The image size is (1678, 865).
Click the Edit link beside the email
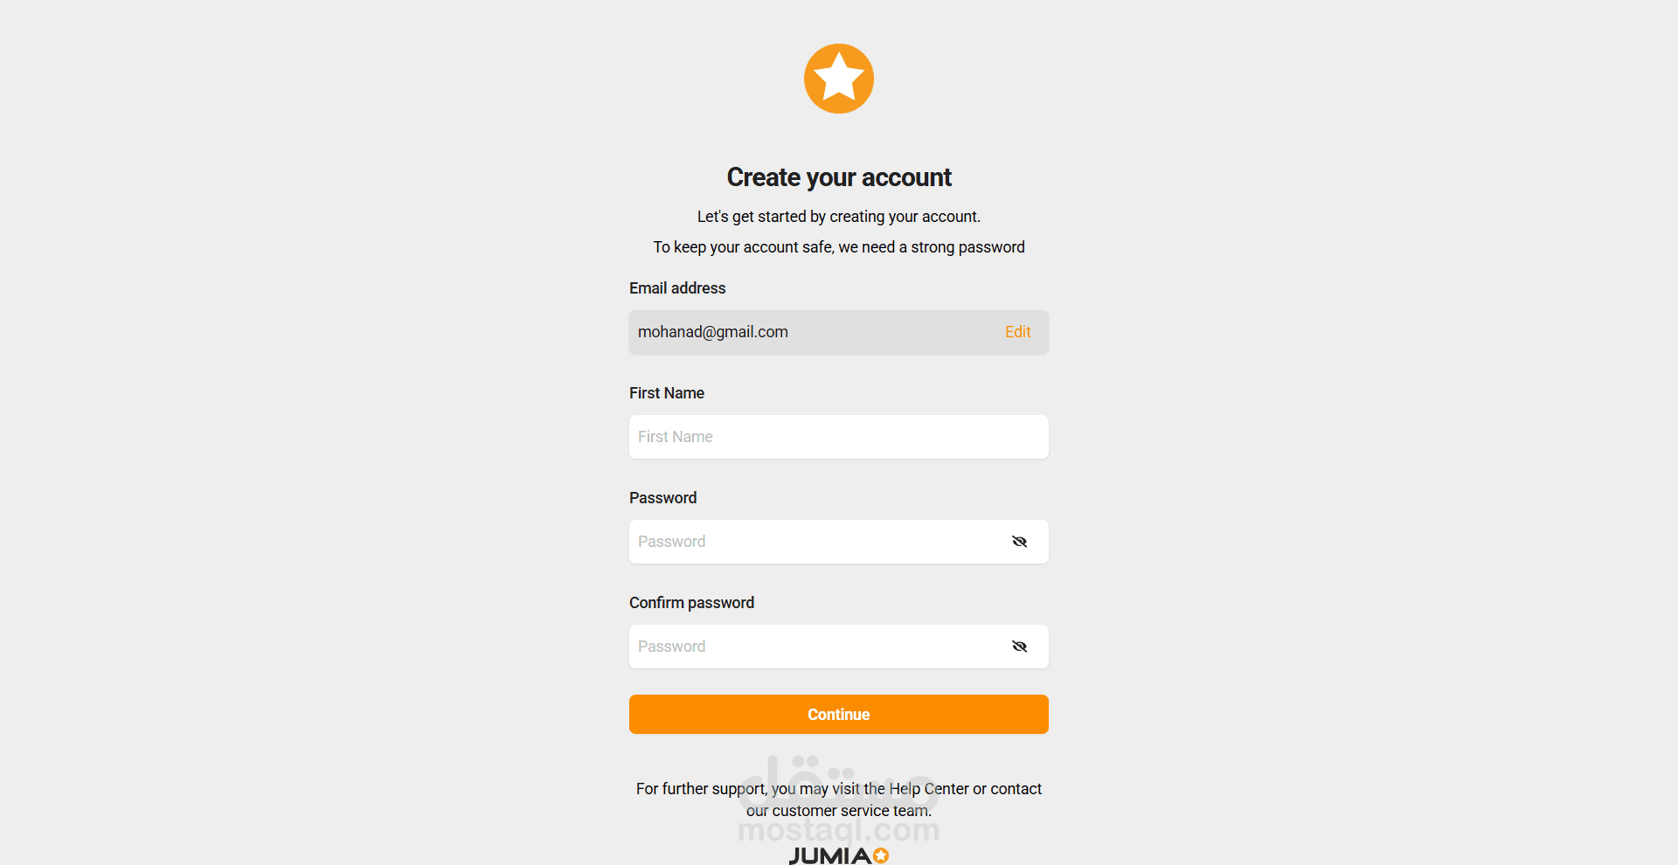[1017, 332]
